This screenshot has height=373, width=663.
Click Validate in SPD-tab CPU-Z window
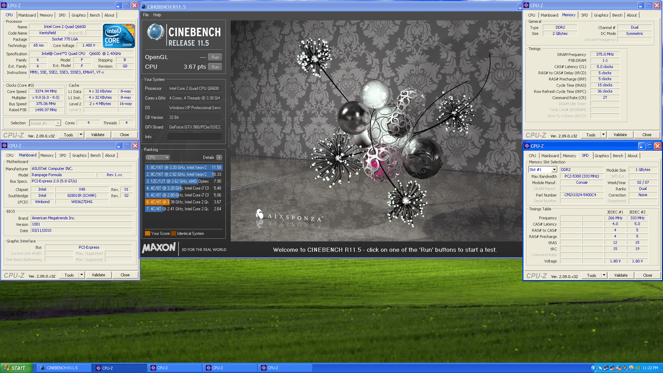621,275
